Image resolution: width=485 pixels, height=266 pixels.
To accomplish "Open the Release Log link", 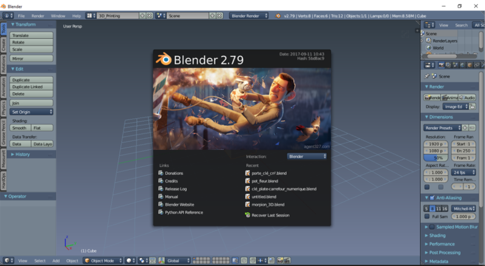I will (x=175, y=189).
